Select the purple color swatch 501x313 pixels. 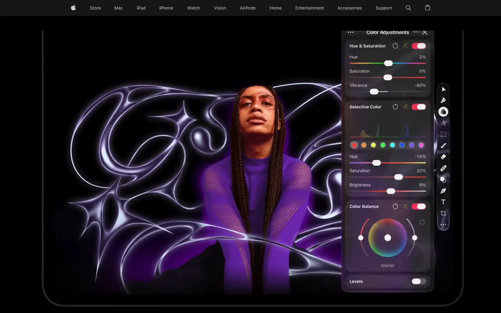[x=412, y=145]
